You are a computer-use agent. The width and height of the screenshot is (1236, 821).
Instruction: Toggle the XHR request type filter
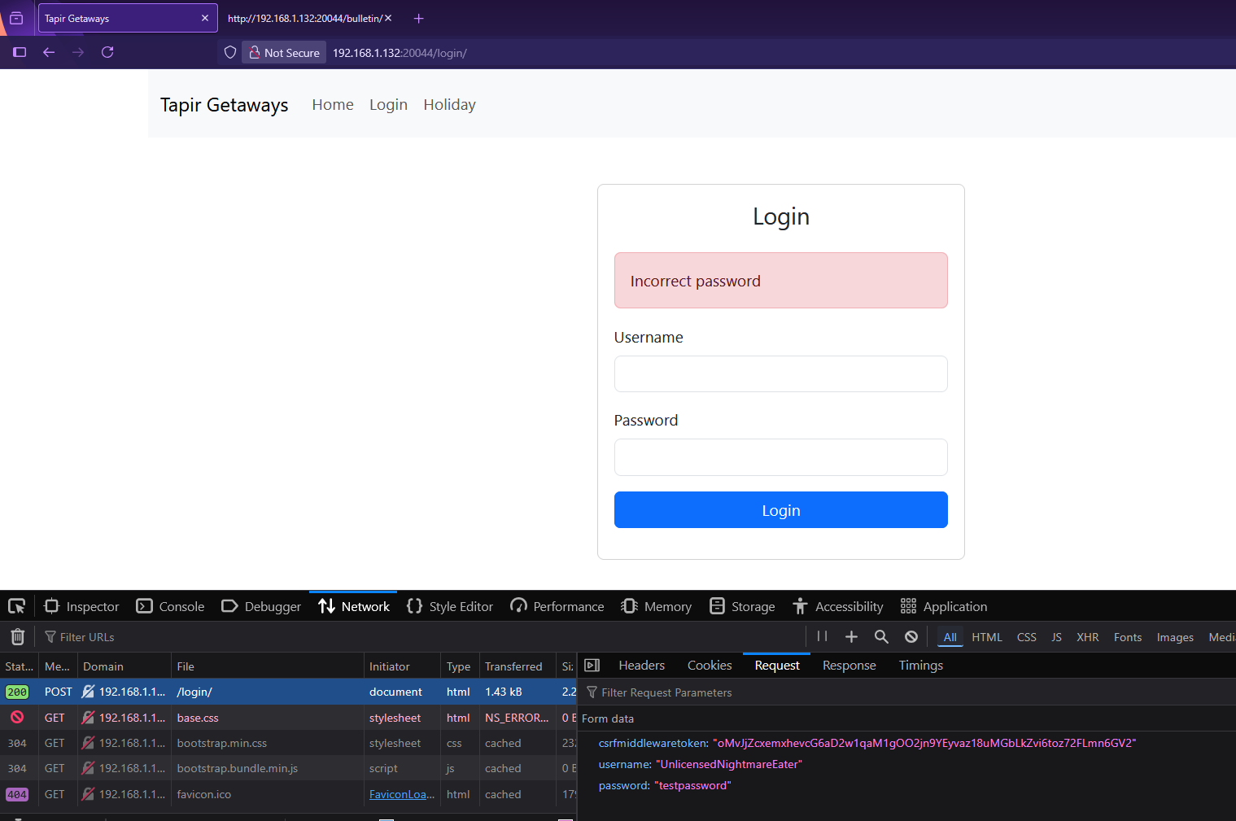pyautogui.click(x=1087, y=637)
